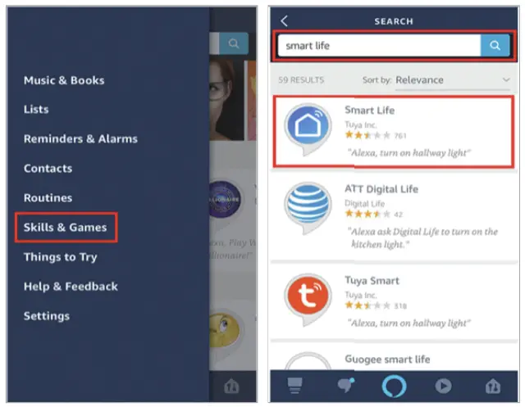Image resolution: width=525 pixels, height=407 pixels.
Task: Tap the Smart Life house skill icon
Action: pos(308,129)
